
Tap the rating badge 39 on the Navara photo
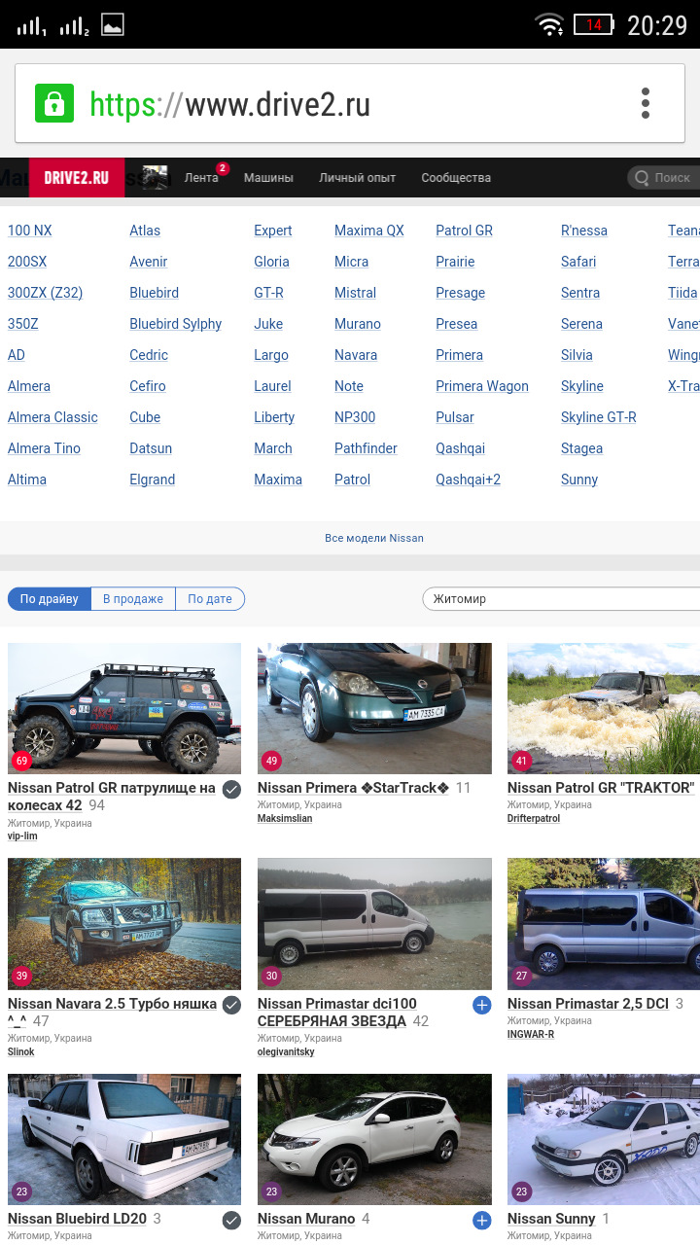pos(21,977)
